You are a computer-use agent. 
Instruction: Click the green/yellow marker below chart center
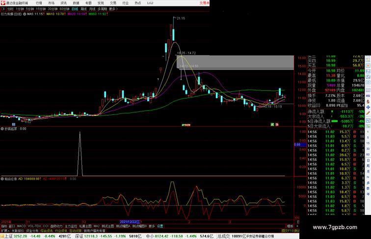point(186,125)
